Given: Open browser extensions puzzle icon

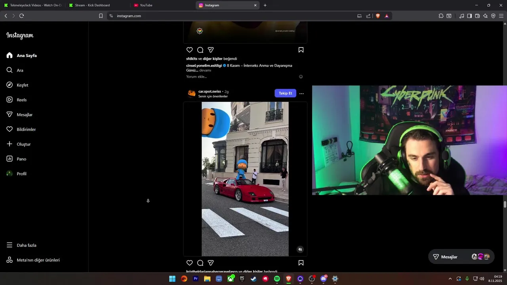Looking at the screenshot, I should pos(441,16).
